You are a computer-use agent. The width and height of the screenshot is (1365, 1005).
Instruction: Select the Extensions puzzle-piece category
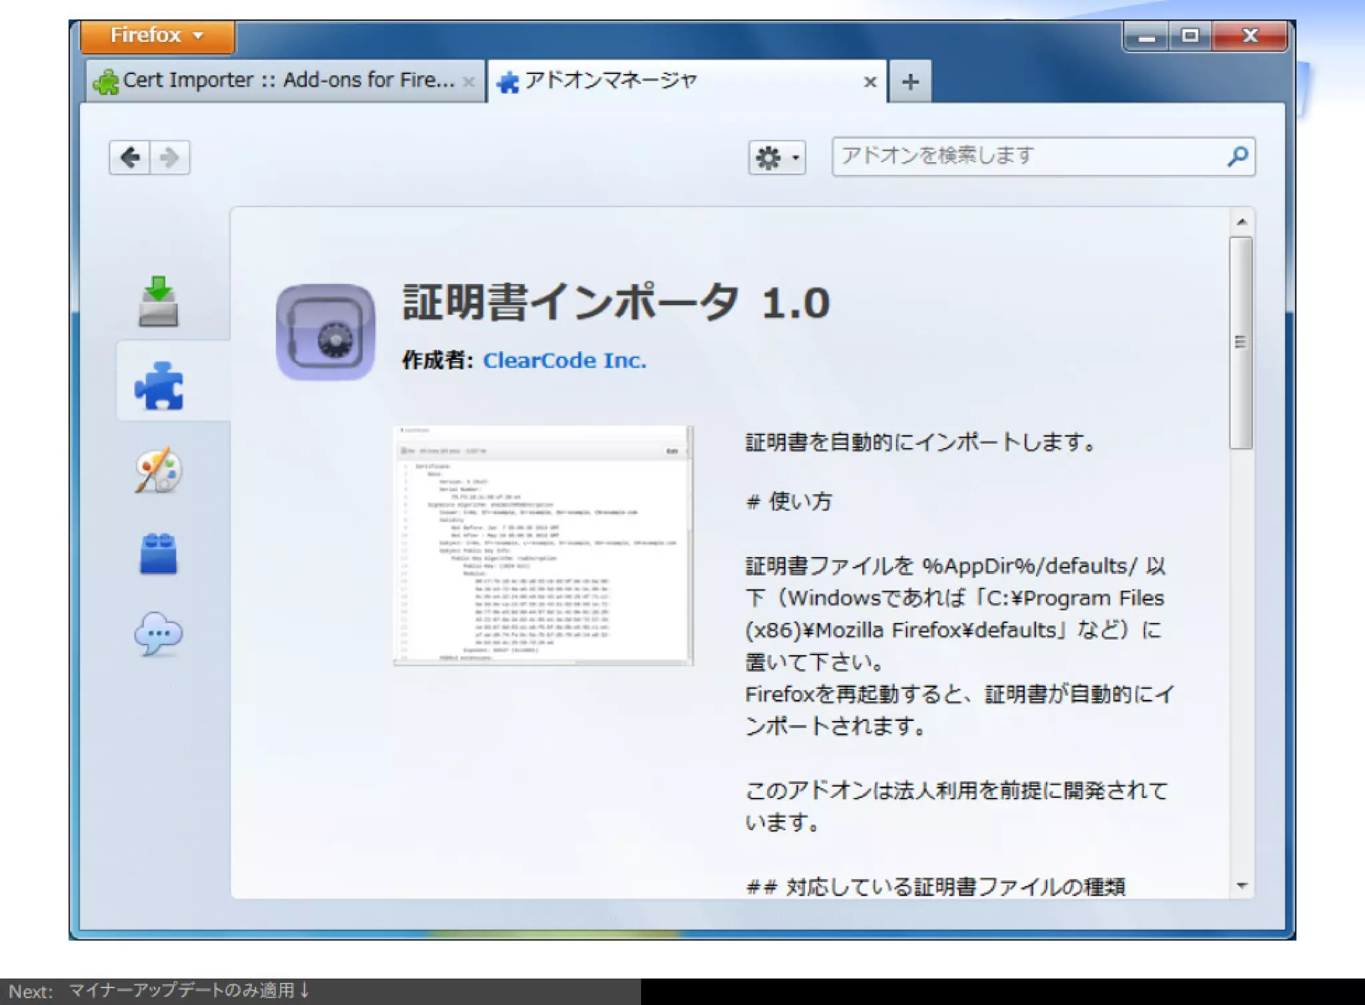[x=159, y=385]
